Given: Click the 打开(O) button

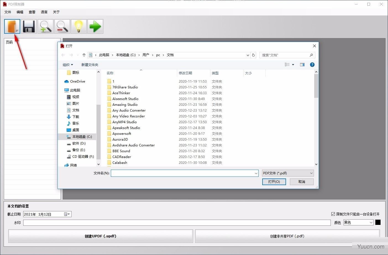Looking at the screenshot, I should (x=274, y=182).
